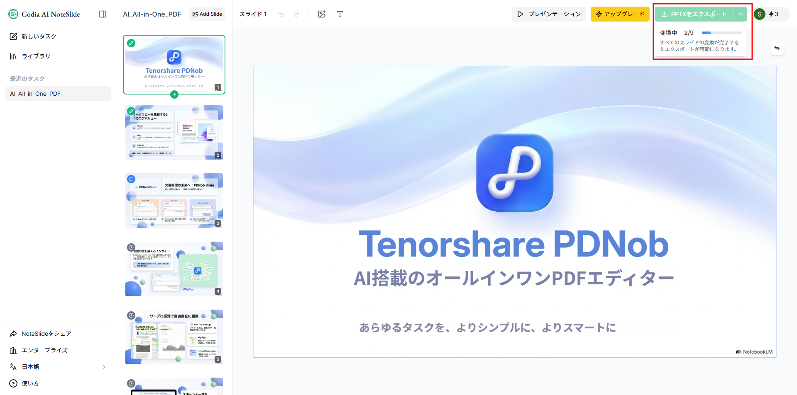This screenshot has height=395, width=797.
Task: Select slide 3 thumbnail
Action: [174, 201]
